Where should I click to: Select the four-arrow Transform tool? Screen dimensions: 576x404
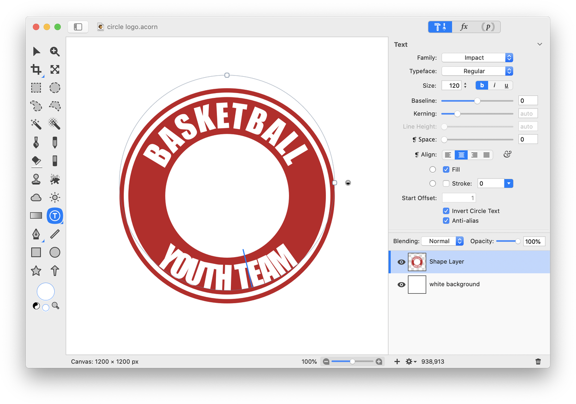(55, 70)
